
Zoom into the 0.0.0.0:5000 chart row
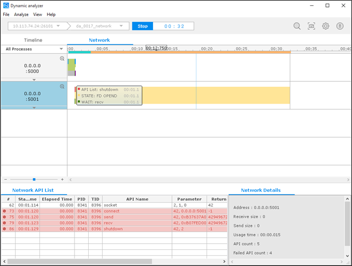coord(62,59)
